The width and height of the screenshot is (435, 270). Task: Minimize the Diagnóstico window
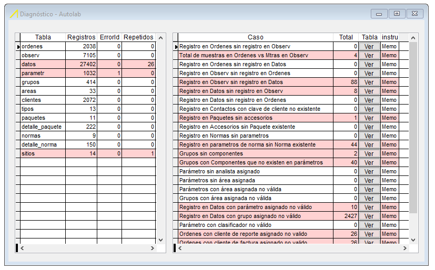pos(379,14)
